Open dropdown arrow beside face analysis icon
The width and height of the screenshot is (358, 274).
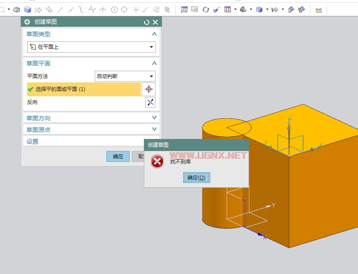coord(283,9)
